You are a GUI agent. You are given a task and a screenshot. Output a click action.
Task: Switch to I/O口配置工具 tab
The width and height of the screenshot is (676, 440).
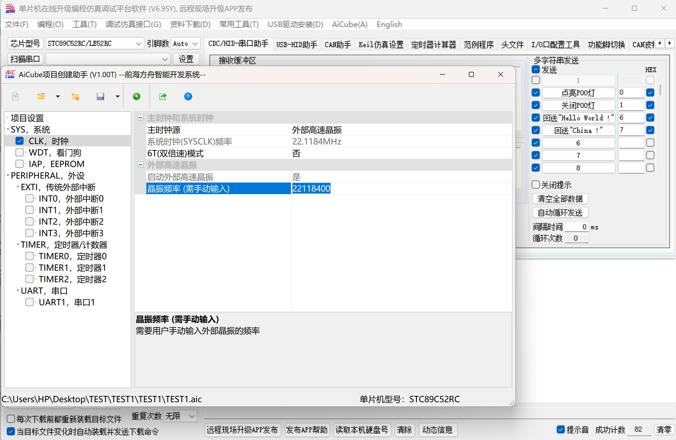[x=555, y=45]
